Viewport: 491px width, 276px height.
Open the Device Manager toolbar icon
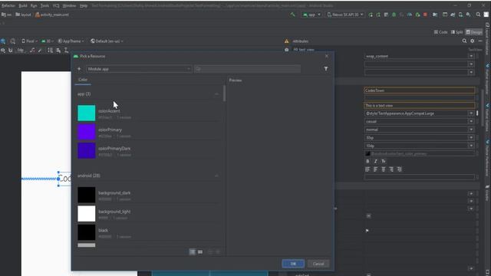pyautogui.click(x=460, y=15)
